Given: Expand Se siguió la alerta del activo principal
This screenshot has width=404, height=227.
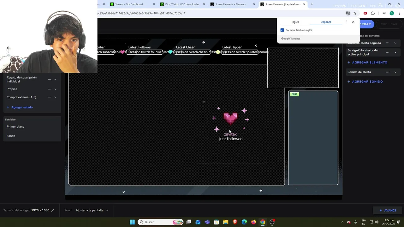Looking at the screenshot, I should click(x=395, y=52).
